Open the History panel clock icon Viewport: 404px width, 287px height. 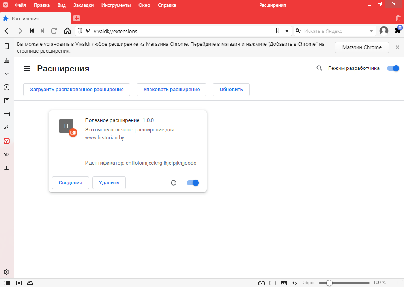point(7,87)
